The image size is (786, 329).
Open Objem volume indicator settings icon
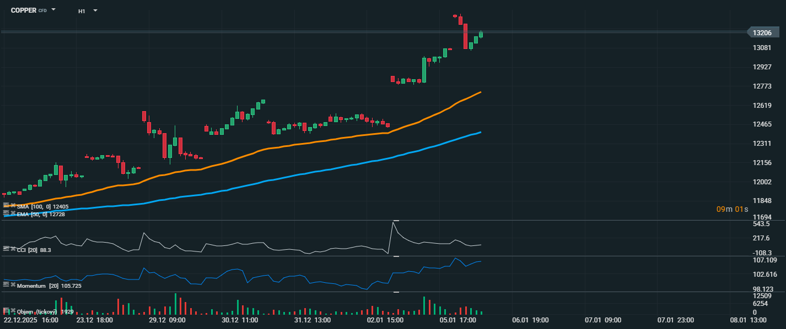6,311
